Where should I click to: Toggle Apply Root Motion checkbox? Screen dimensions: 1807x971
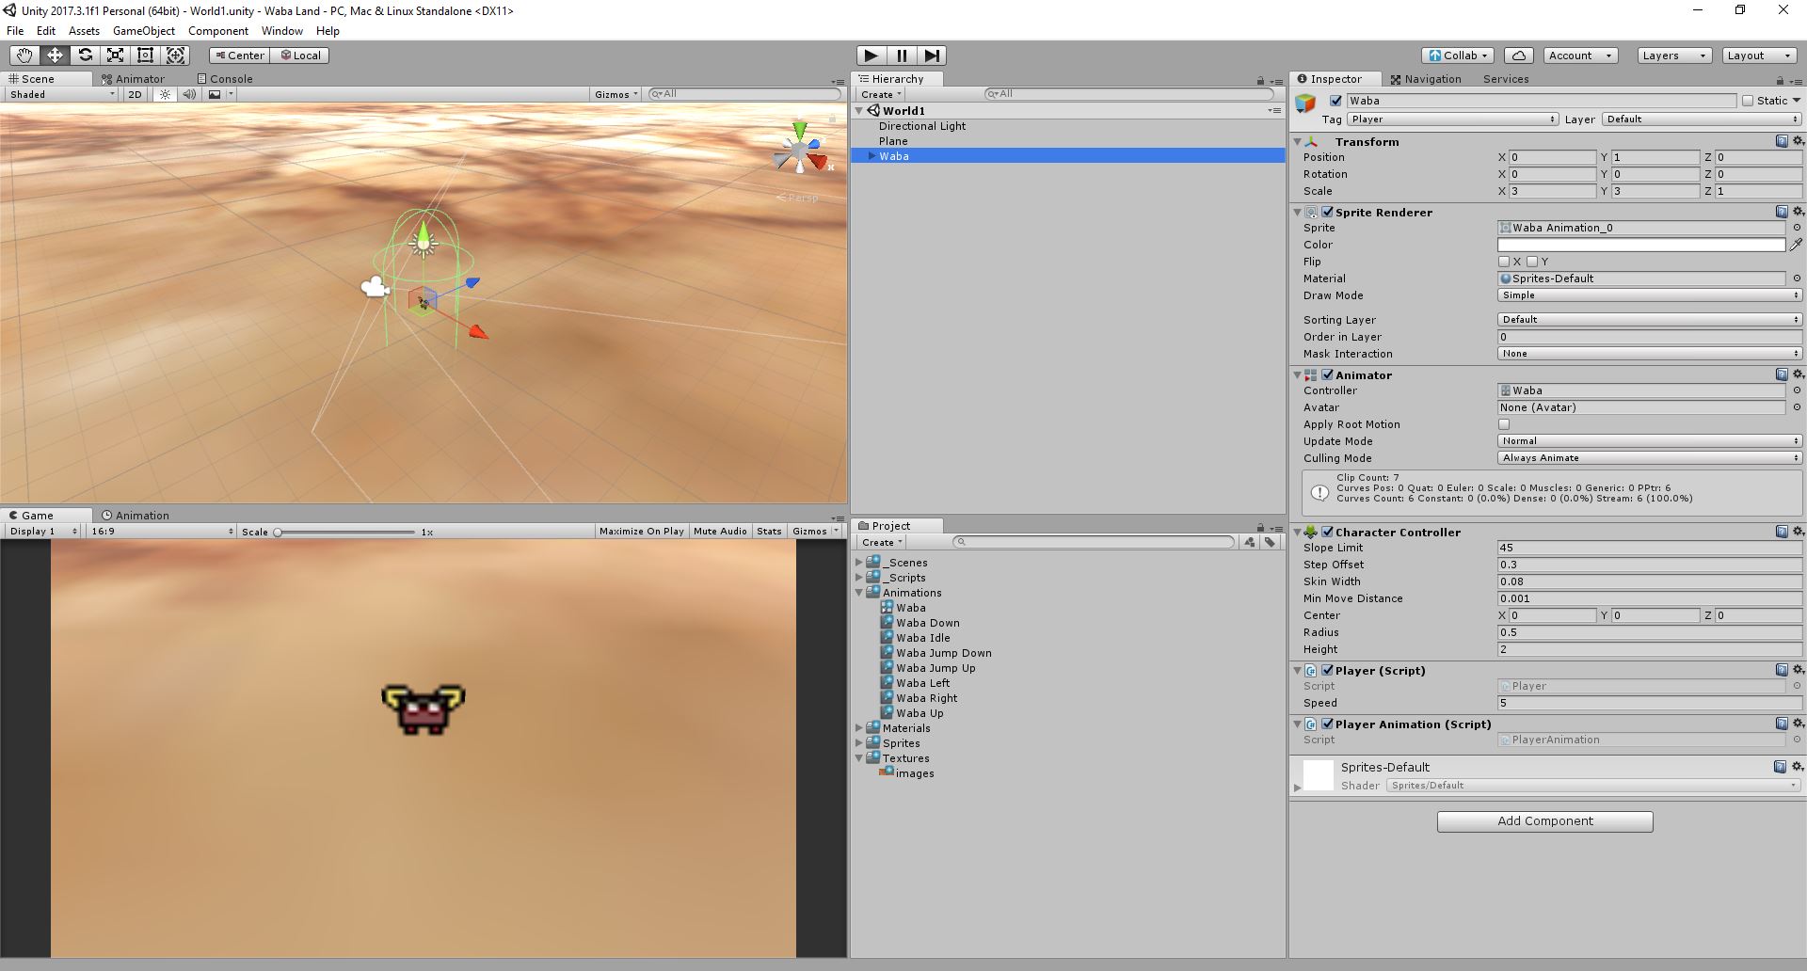(x=1504, y=424)
